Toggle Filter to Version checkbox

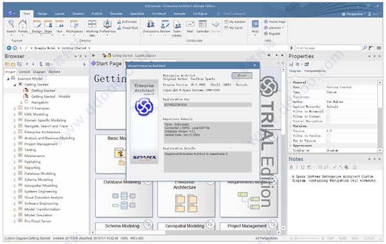(328, 136)
